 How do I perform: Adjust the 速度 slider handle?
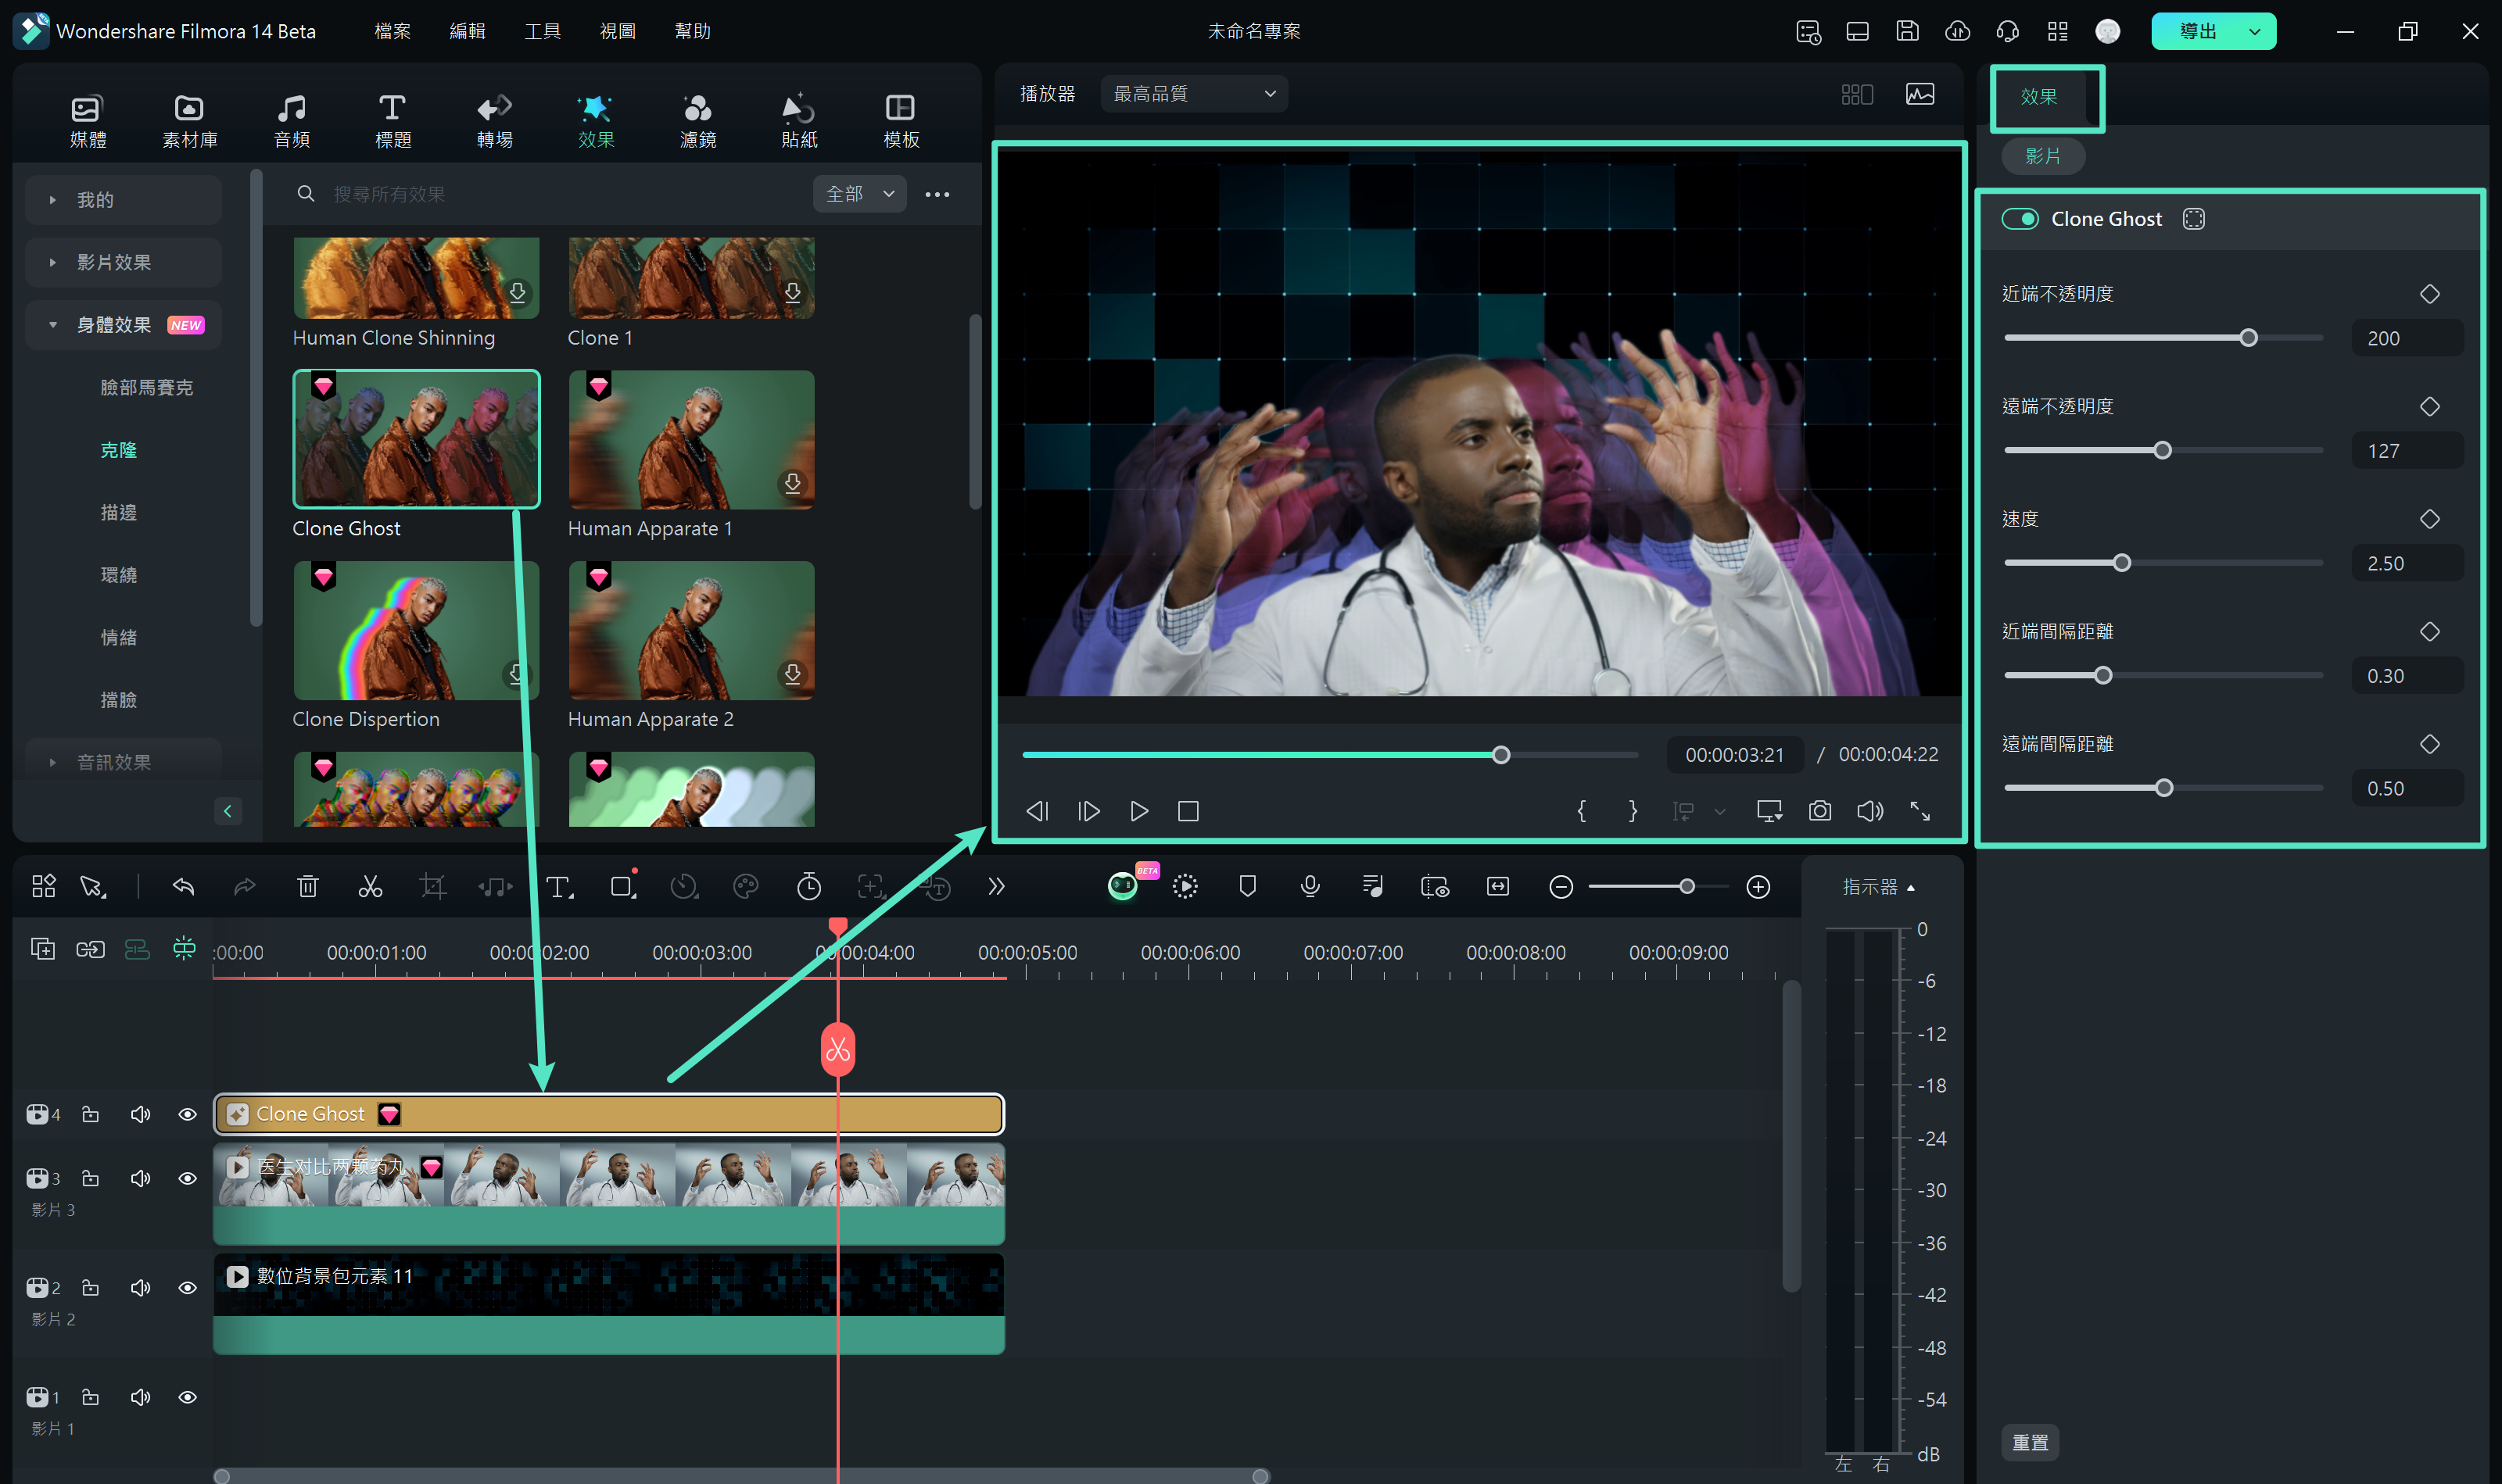point(2122,563)
